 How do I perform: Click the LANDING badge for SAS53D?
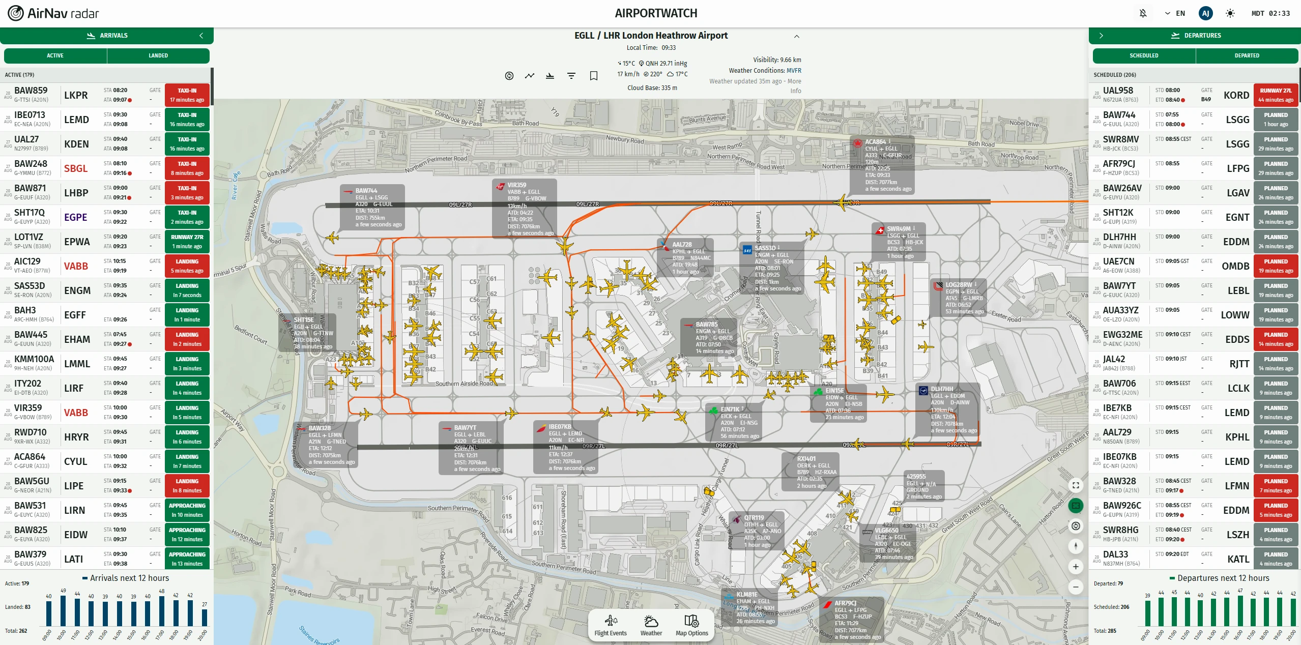tap(187, 290)
